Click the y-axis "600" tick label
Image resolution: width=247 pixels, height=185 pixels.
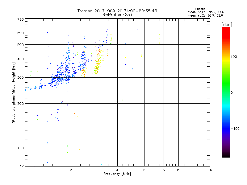tap(20, 33)
